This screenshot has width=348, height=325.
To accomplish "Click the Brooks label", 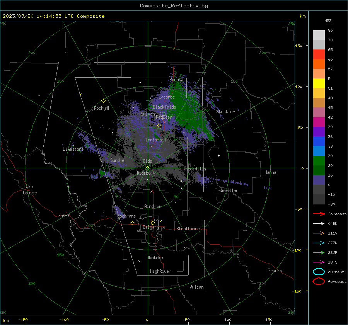I will point(275,271).
